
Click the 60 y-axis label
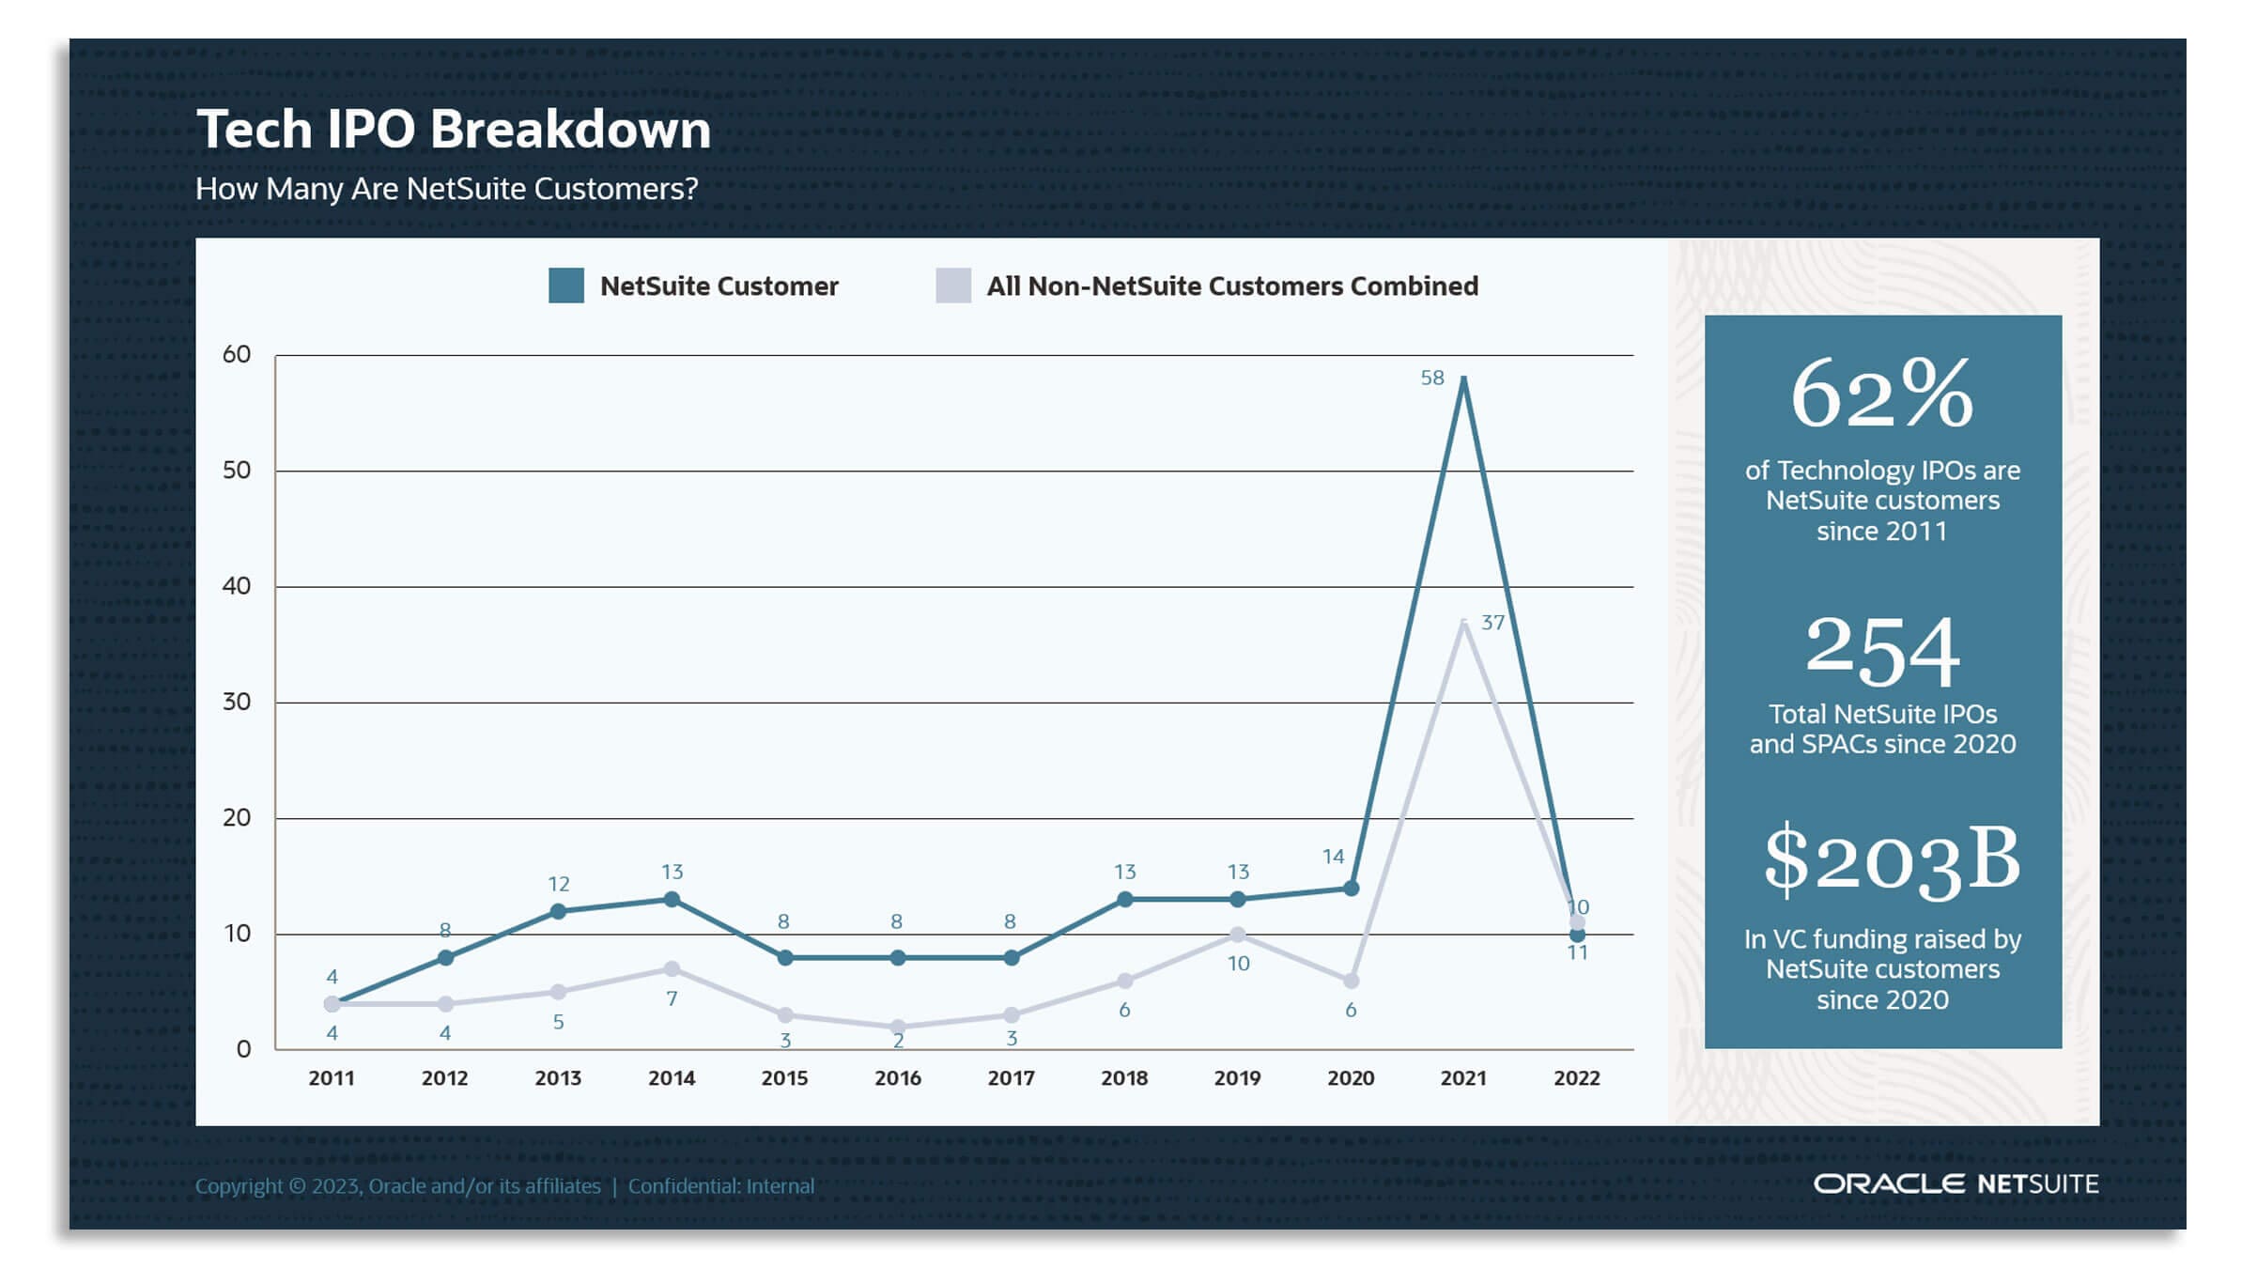pyautogui.click(x=237, y=354)
